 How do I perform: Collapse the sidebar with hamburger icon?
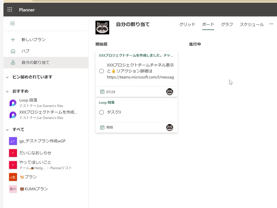pos(12,23)
